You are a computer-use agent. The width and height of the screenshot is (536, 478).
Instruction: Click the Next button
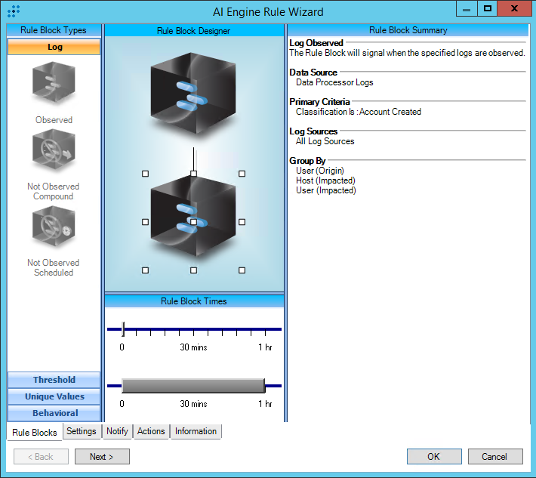102,456
